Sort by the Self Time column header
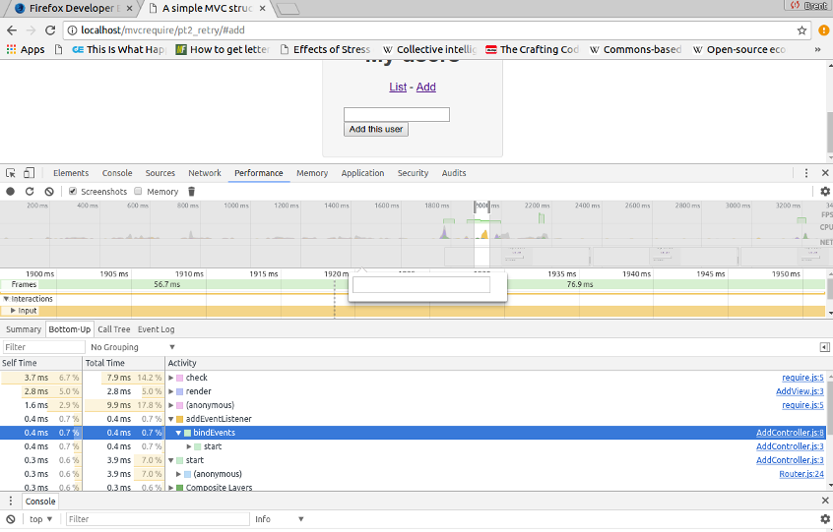Screen dimensions: 833x532 (41, 363)
